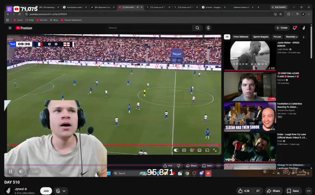
Task: Open the match video settings gear
Action: [x=192, y=150]
